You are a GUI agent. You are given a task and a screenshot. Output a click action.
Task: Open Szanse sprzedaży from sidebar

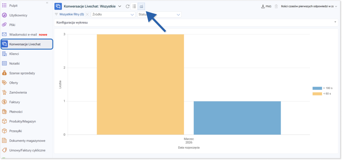pos(22,73)
